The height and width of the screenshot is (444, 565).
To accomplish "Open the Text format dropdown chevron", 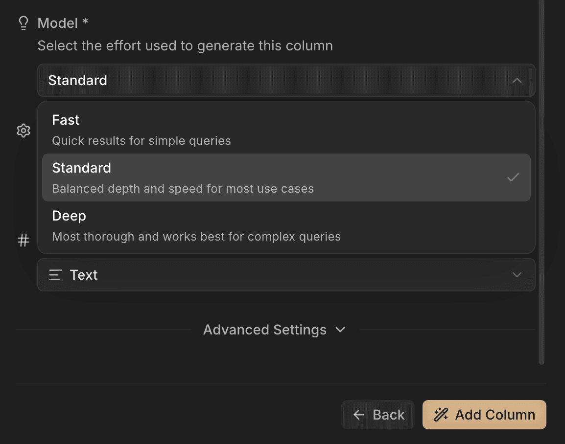I will [x=517, y=275].
